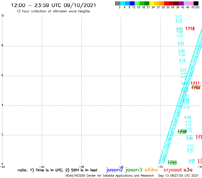Click the black color swatch in the legend
The image size is (202, 178).
pyautogui.click(x=196, y=3)
